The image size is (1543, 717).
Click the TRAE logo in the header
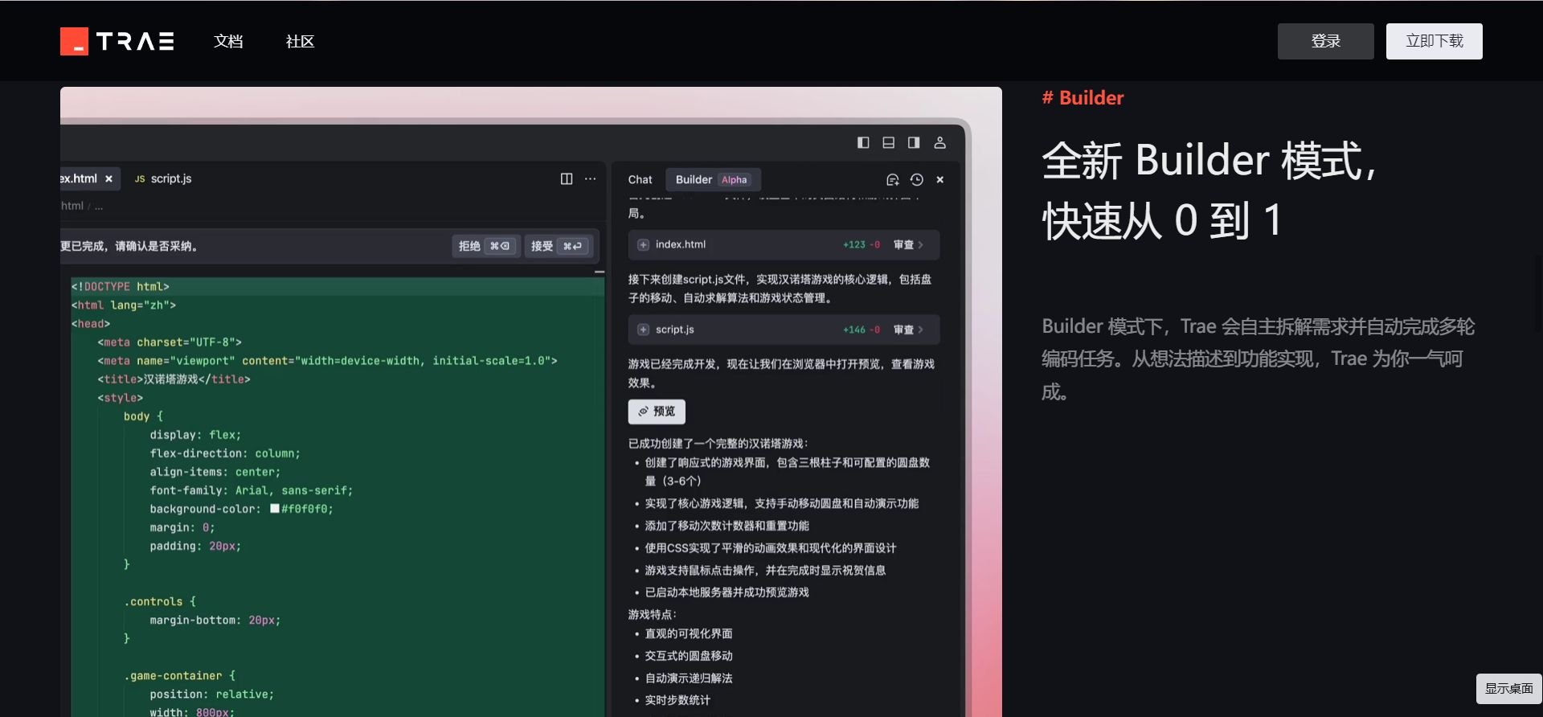(x=117, y=41)
